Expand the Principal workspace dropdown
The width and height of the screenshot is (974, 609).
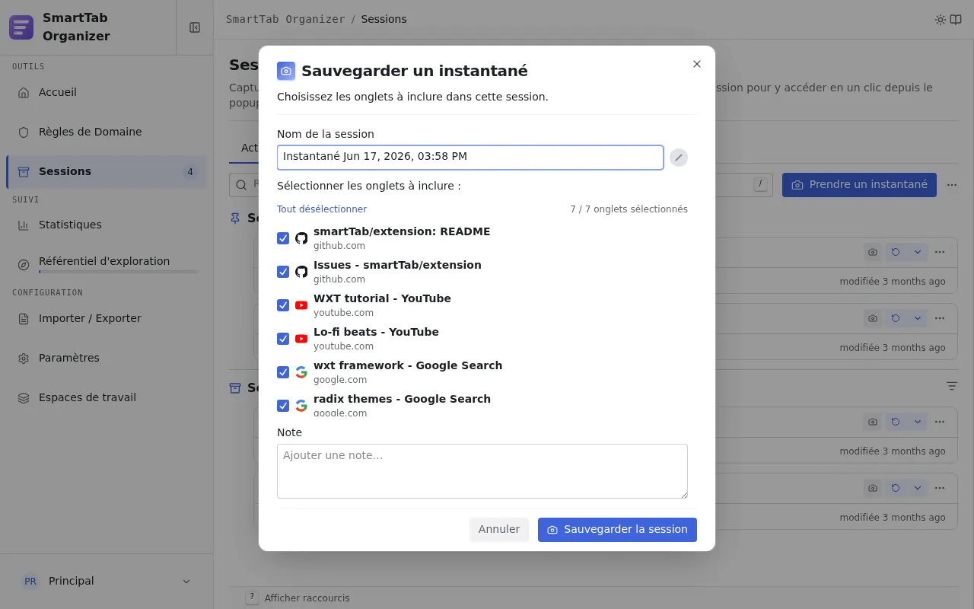(x=186, y=582)
